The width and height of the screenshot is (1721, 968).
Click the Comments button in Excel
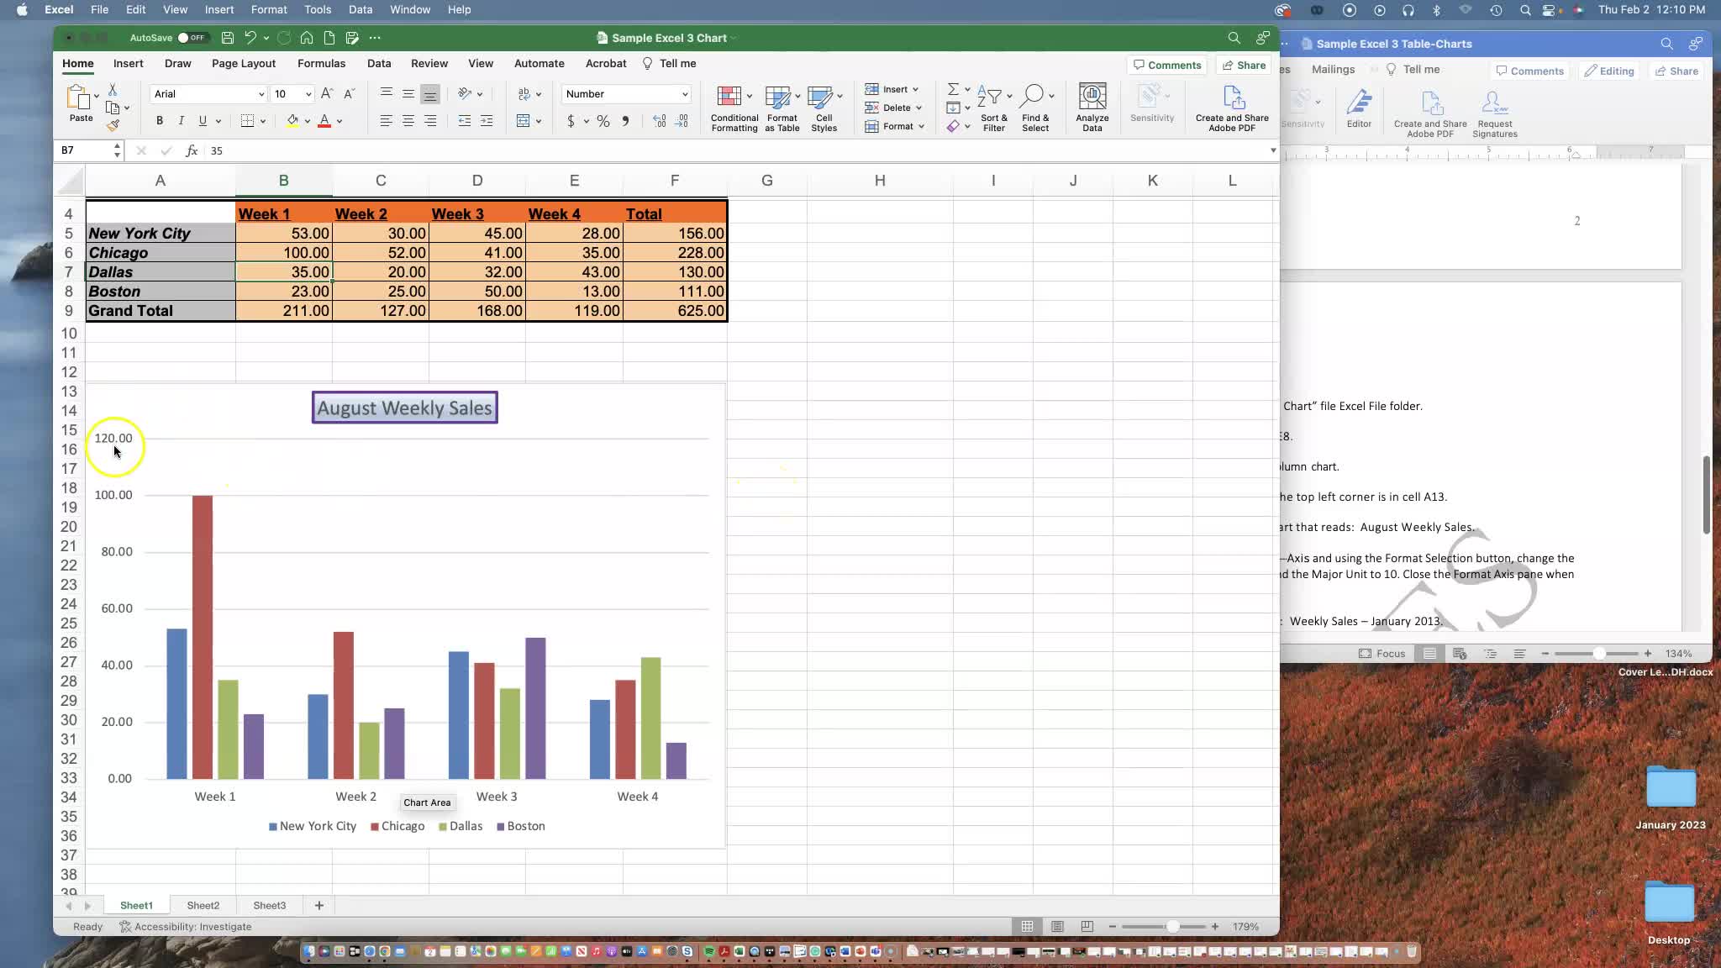[x=1167, y=65]
